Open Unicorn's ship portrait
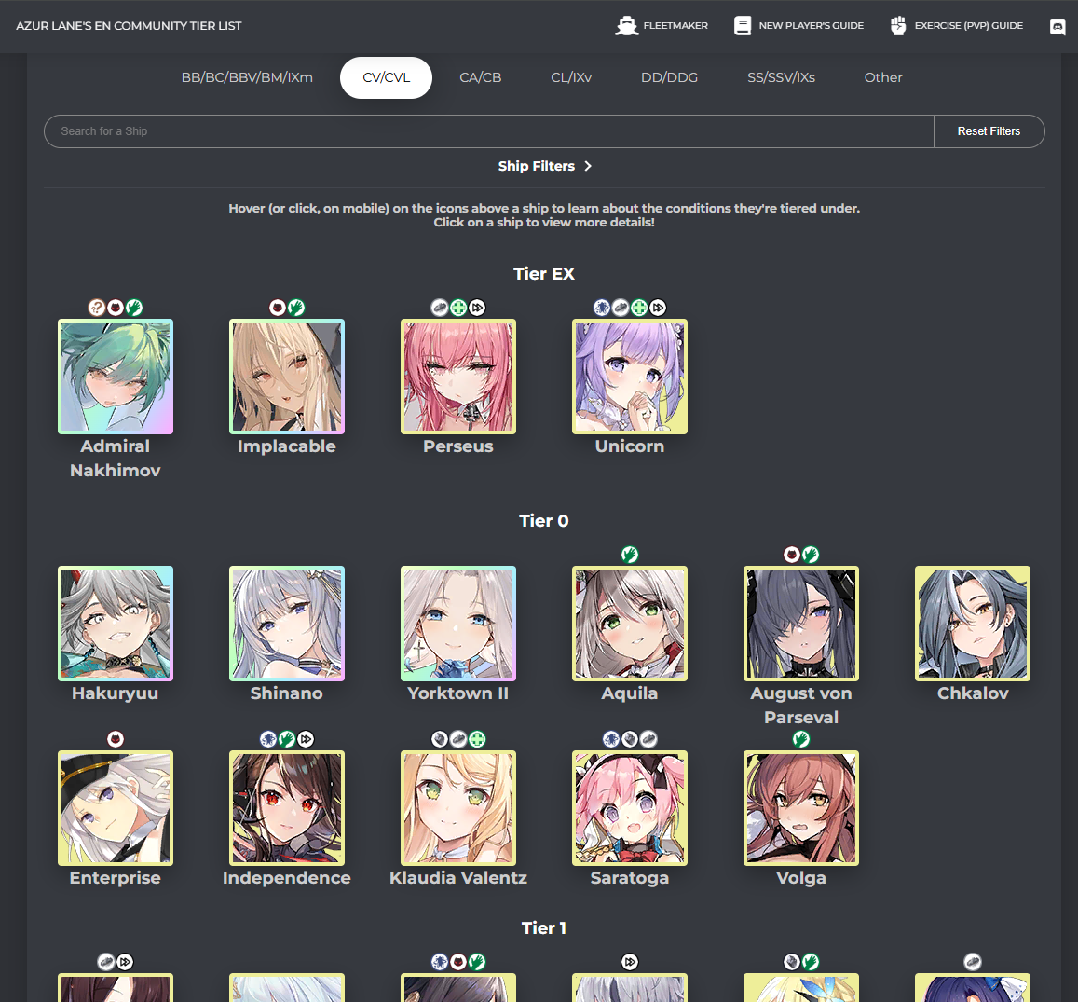 tap(630, 377)
